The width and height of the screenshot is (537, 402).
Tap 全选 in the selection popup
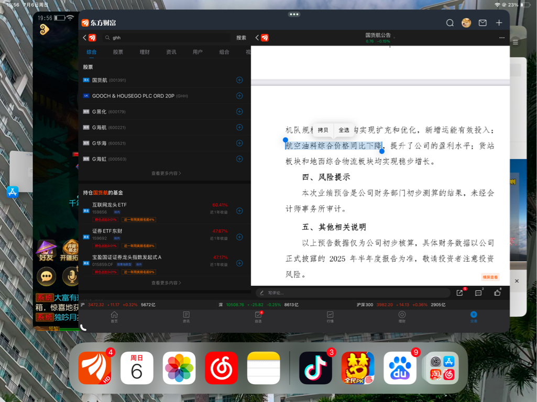point(344,130)
